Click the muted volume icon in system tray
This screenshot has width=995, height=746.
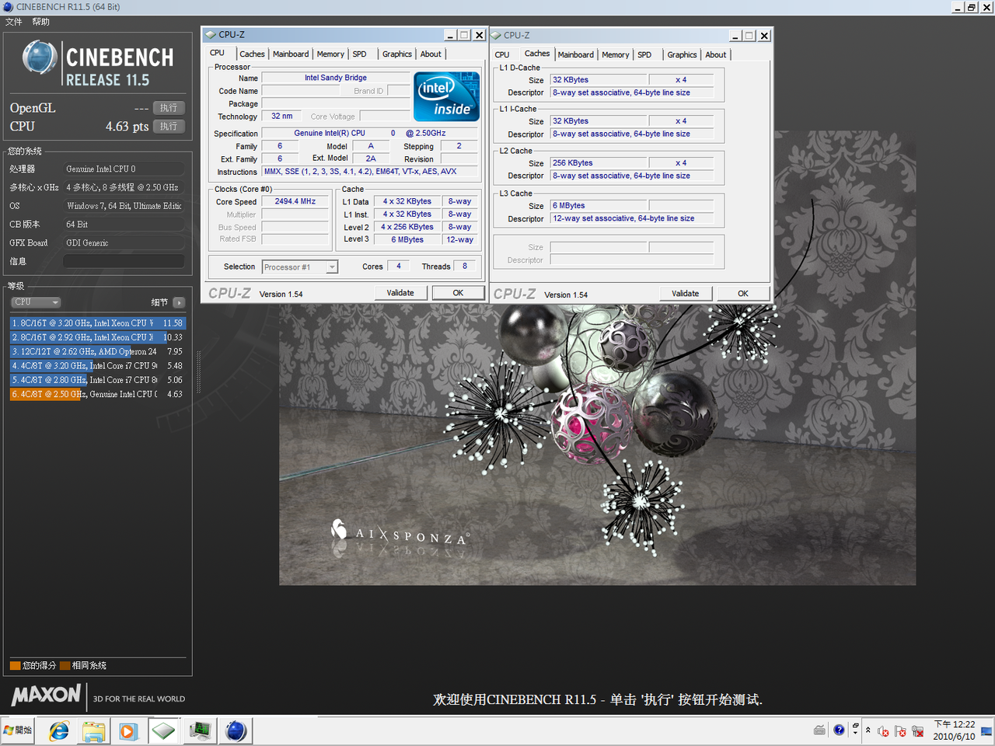pyautogui.click(x=883, y=730)
